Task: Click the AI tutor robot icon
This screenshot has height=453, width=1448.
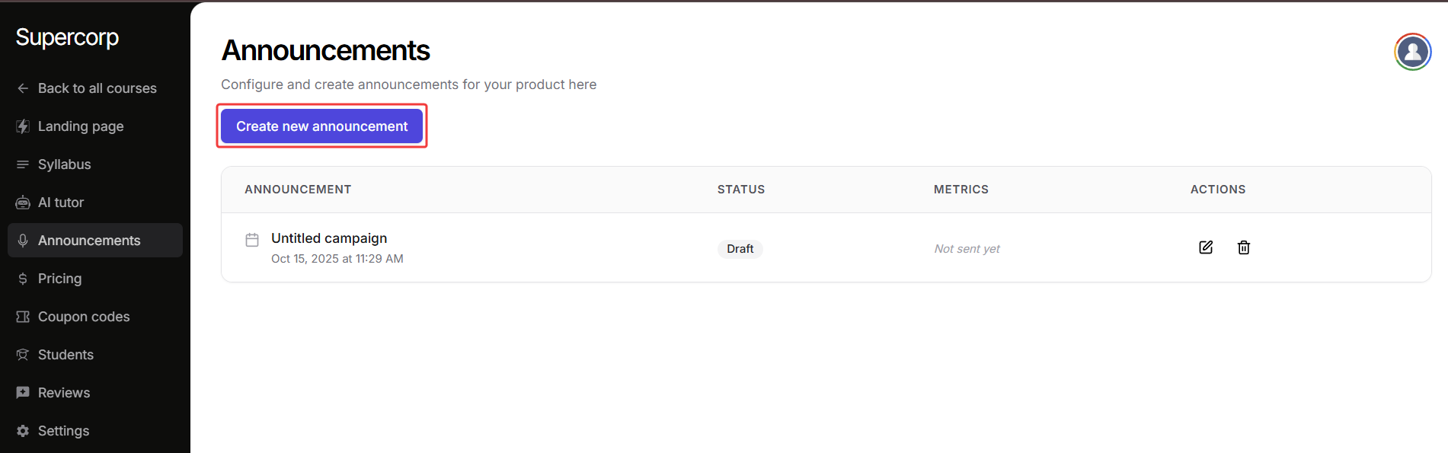Action: 23,203
